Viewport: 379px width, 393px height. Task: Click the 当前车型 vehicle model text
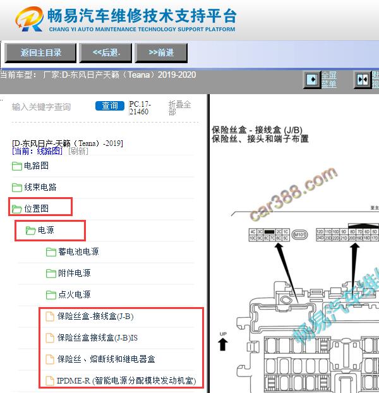click(98, 75)
